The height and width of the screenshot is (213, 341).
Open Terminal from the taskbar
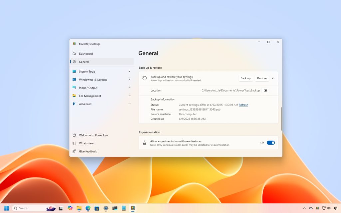click(115, 208)
